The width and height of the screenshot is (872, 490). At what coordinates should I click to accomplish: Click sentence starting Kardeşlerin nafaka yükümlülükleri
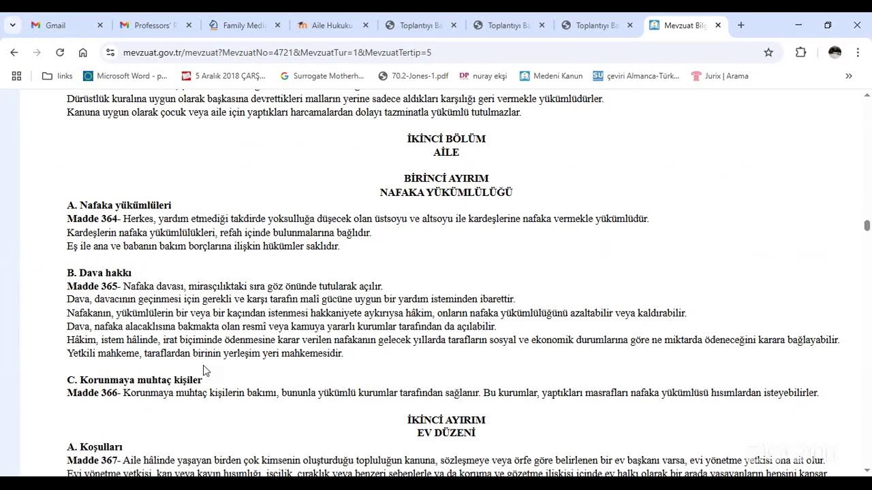(219, 233)
